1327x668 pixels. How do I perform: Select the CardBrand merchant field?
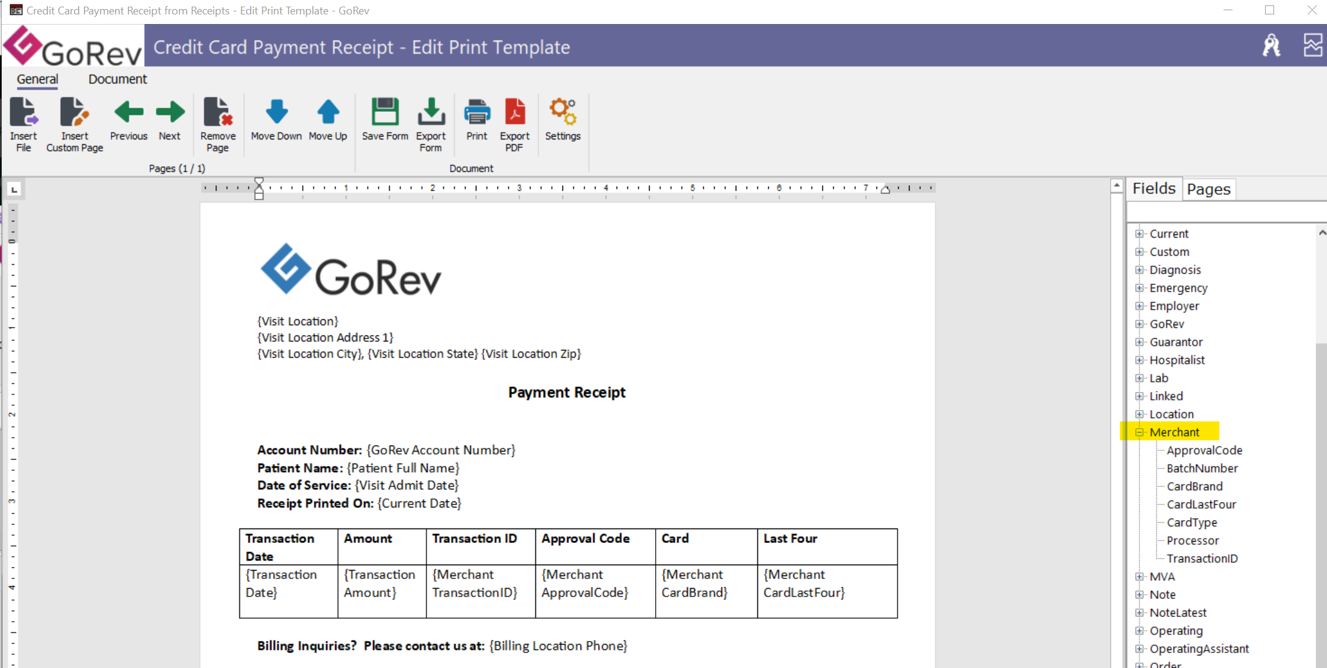pyautogui.click(x=1195, y=486)
